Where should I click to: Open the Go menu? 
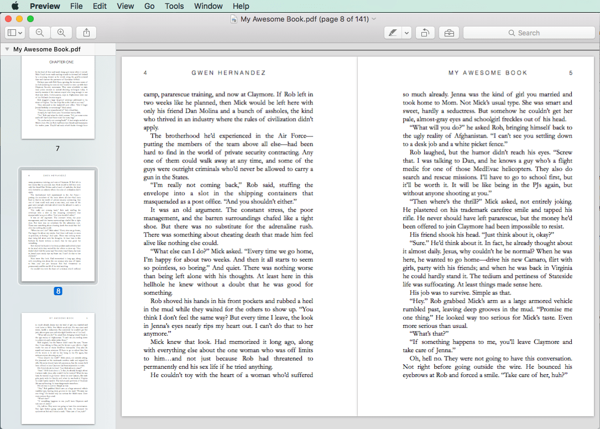click(149, 6)
